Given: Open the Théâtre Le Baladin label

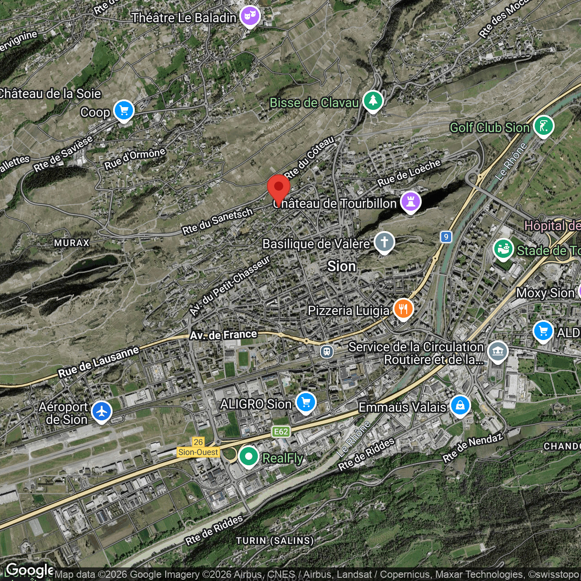Looking at the screenshot, I should [x=184, y=18].
